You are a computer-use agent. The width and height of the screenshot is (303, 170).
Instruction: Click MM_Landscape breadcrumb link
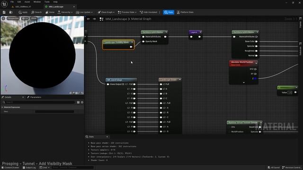[116, 19]
